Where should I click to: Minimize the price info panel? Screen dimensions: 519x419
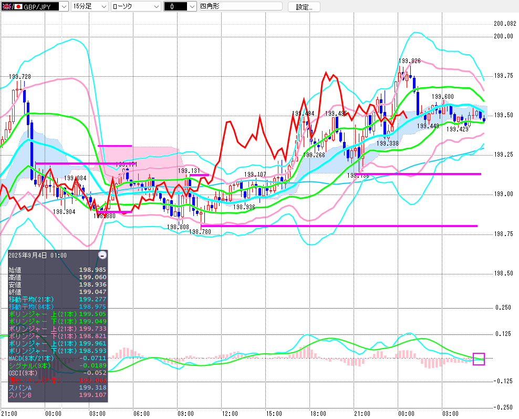coord(102,255)
